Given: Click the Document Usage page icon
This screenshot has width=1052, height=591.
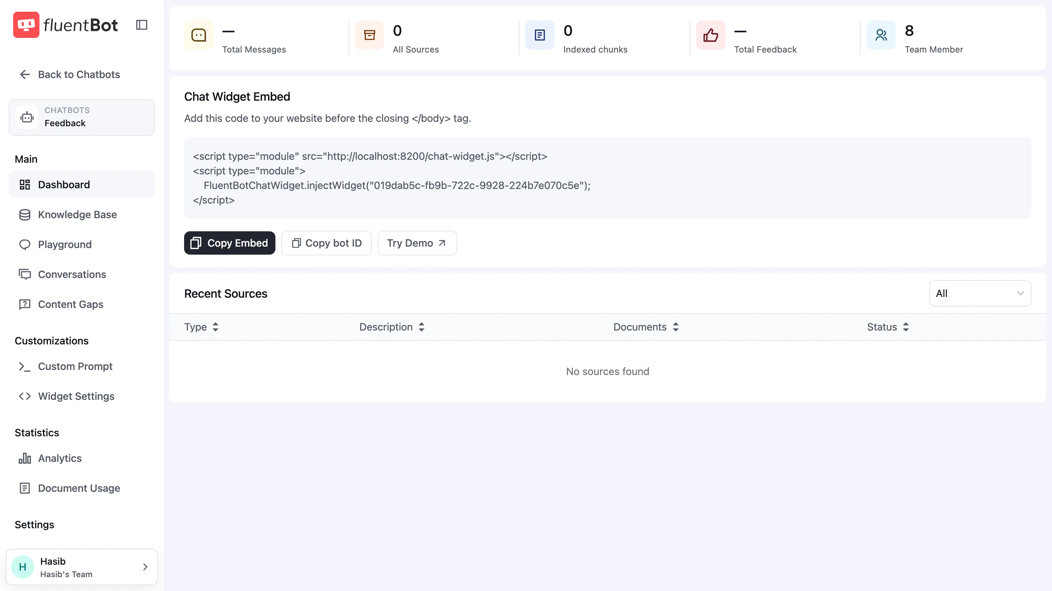Looking at the screenshot, I should click(25, 488).
